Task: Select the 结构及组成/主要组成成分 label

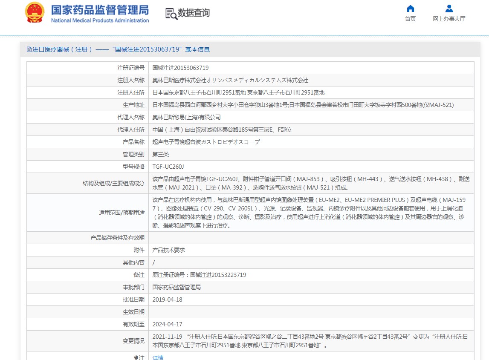Action: coord(113,183)
